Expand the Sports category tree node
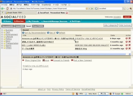This screenshot has height=96, width=133. [2, 46]
